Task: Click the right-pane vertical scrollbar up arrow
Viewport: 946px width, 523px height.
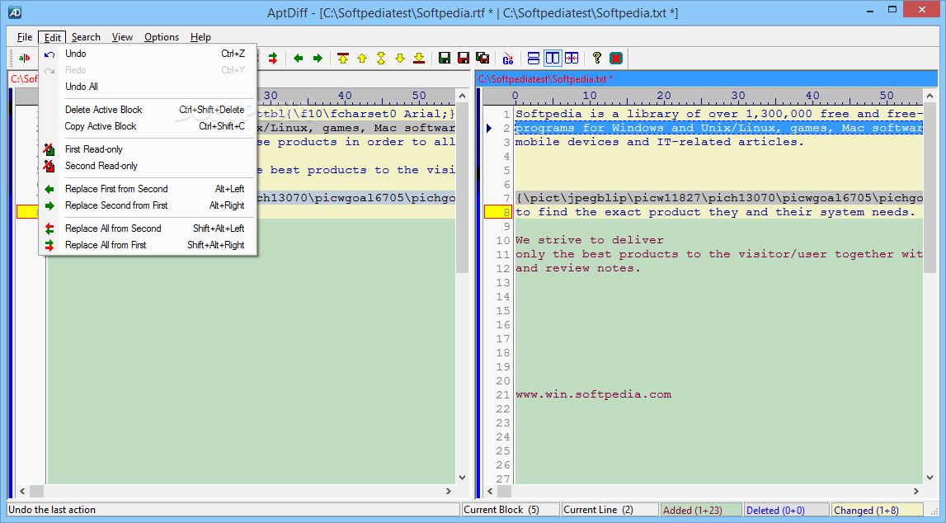Action: pyautogui.click(x=930, y=96)
